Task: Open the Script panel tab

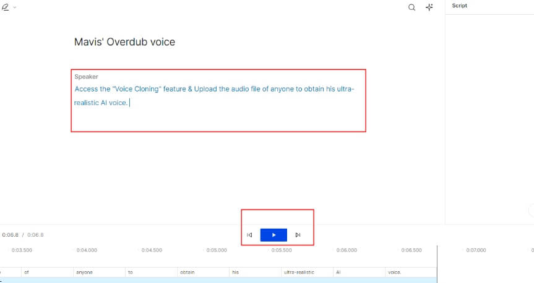Action: (x=459, y=6)
